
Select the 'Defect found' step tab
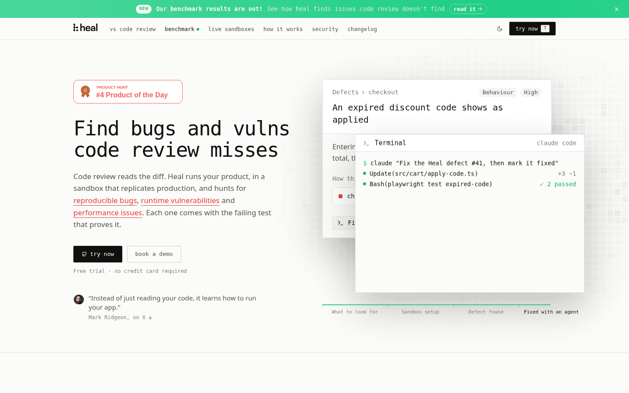(x=486, y=312)
